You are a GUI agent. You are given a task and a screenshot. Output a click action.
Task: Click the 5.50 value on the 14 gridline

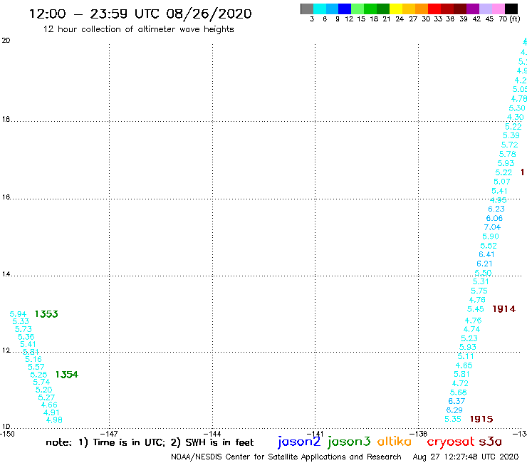tap(483, 273)
